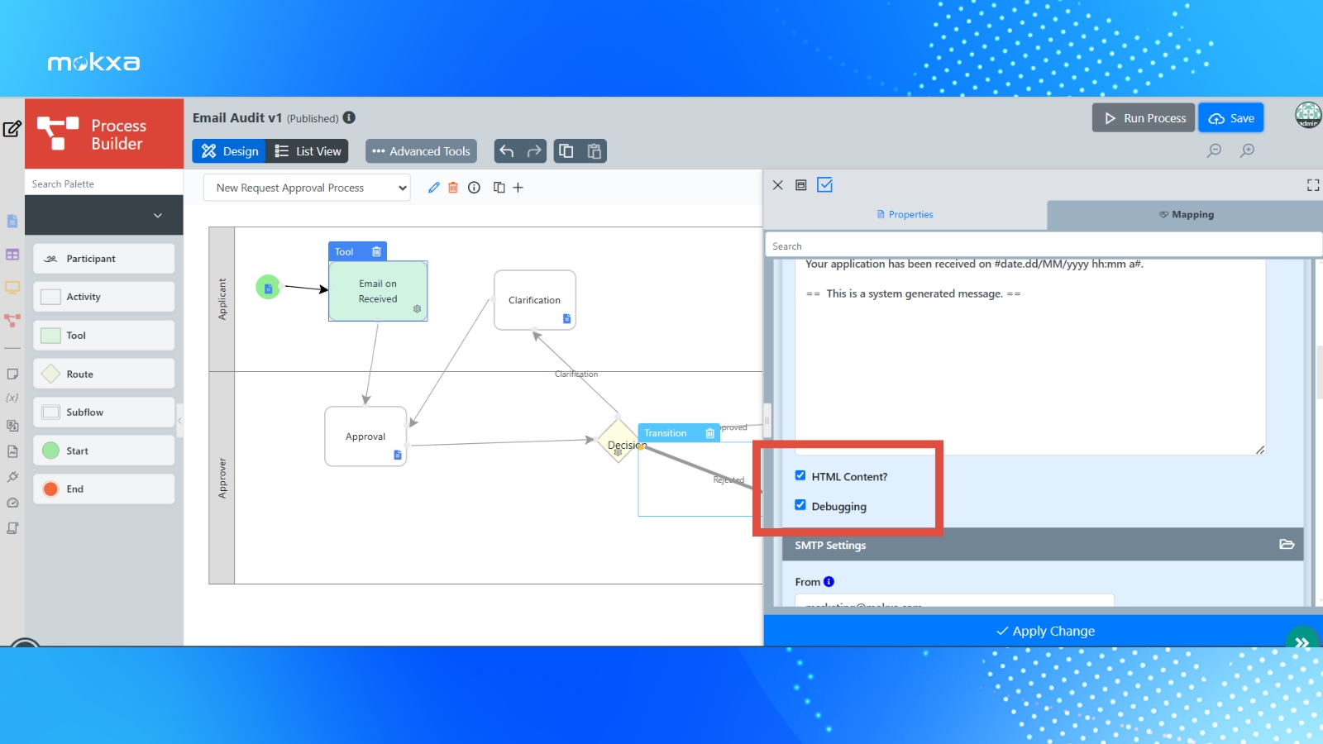Click the Run Process button

[1144, 118]
